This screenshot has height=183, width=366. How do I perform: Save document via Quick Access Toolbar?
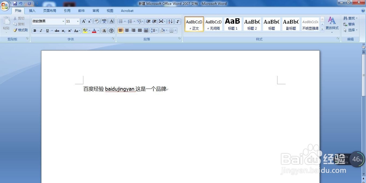15,4
